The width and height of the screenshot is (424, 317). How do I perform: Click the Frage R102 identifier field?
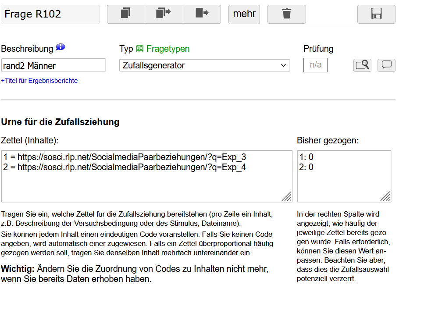50,14
